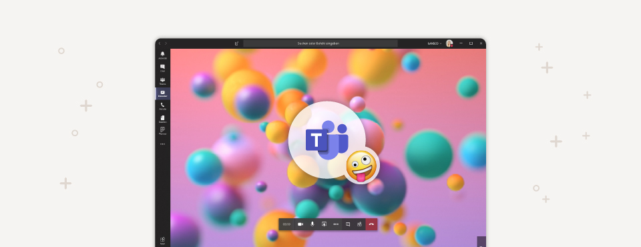Show the meeting chat panel
The width and height of the screenshot is (641, 247).
click(x=348, y=224)
